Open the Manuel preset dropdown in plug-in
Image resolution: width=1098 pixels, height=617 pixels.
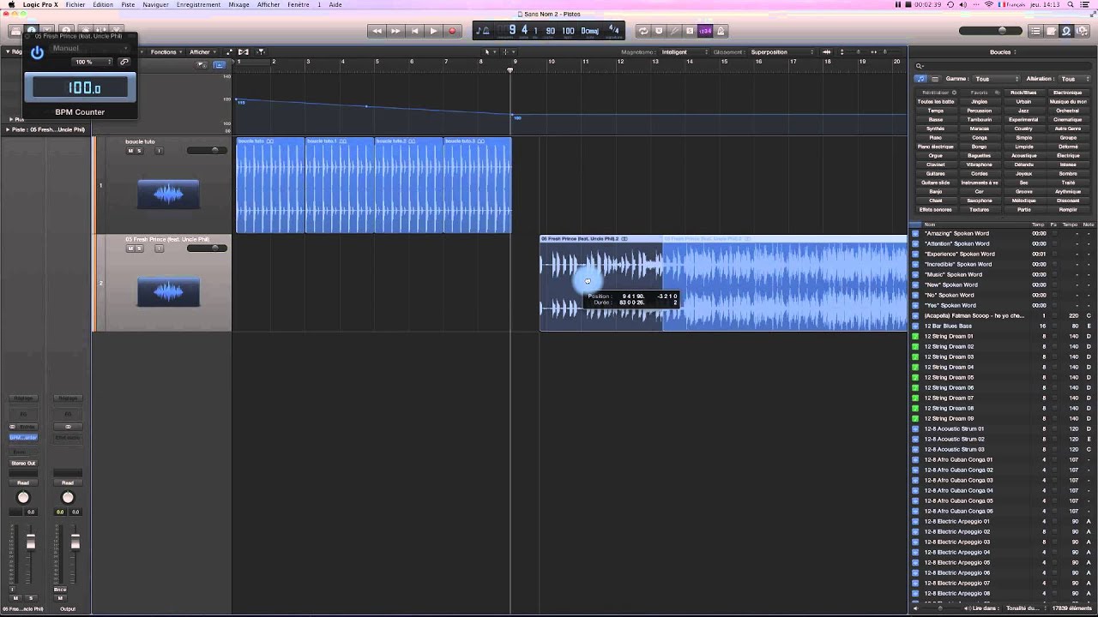(89, 48)
